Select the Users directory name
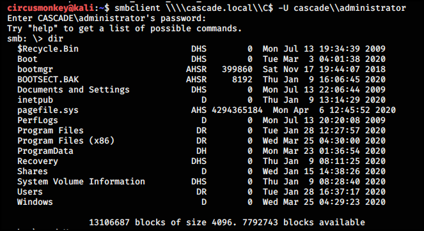Image resolution: width=424 pixels, height=231 pixels. tap(30, 192)
